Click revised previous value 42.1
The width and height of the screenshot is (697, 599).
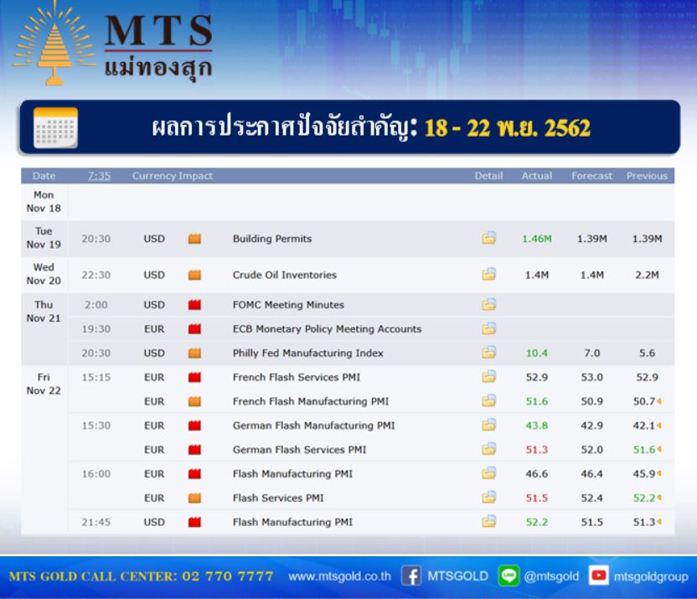pos(644,426)
